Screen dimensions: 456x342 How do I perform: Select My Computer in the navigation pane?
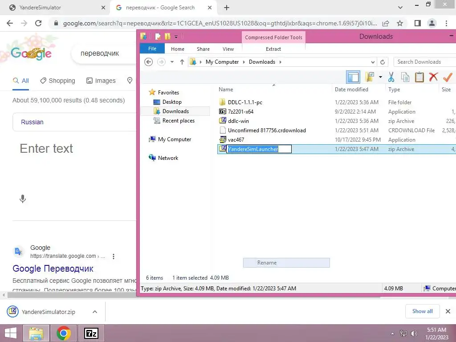(175, 139)
